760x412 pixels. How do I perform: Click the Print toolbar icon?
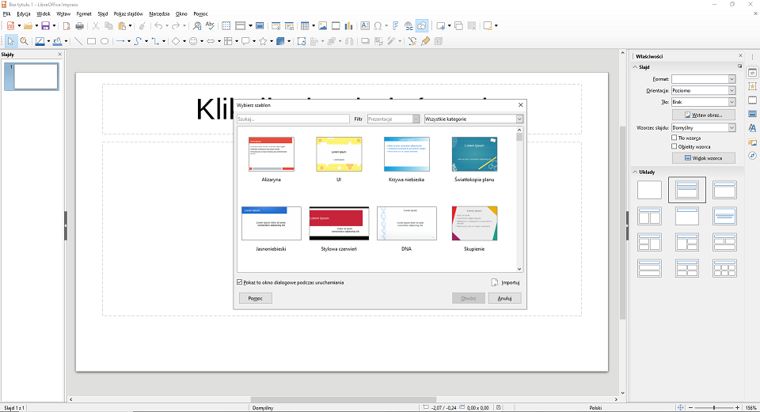[79, 25]
